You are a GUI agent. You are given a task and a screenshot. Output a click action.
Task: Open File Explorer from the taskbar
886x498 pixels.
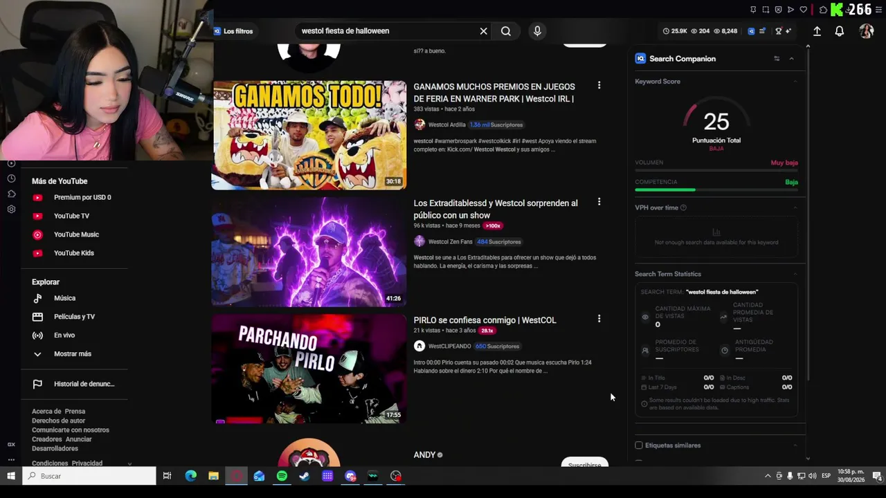click(x=214, y=476)
